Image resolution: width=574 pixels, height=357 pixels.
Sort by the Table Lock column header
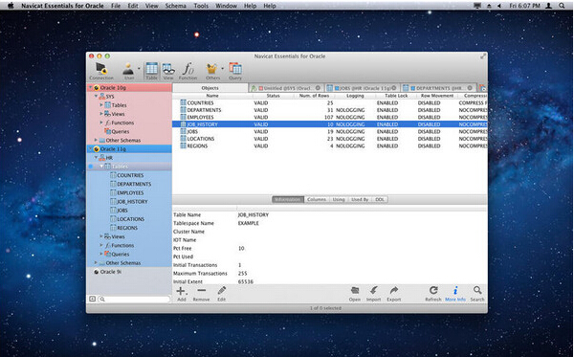coord(396,96)
